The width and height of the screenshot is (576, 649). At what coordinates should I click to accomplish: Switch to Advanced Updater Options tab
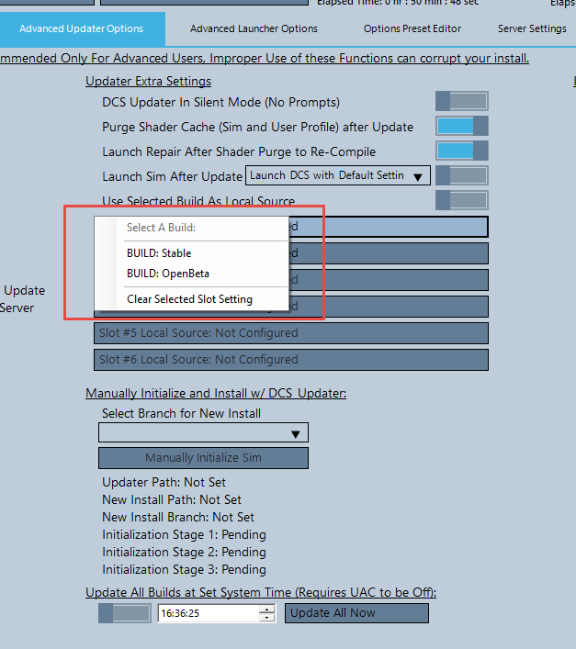82,28
